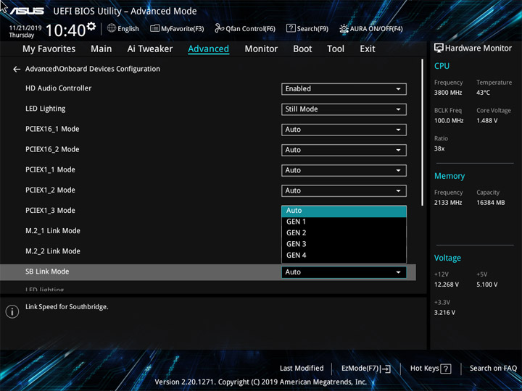Click the settings gear next to the clock
This screenshot has width=522, height=391.
coord(91,26)
